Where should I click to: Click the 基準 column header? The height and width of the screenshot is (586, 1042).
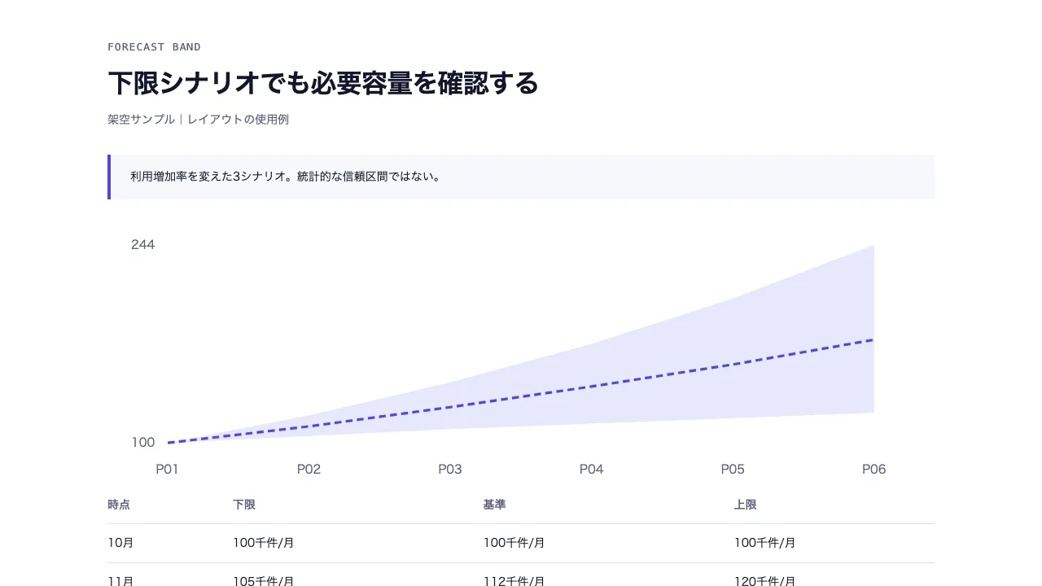(494, 505)
